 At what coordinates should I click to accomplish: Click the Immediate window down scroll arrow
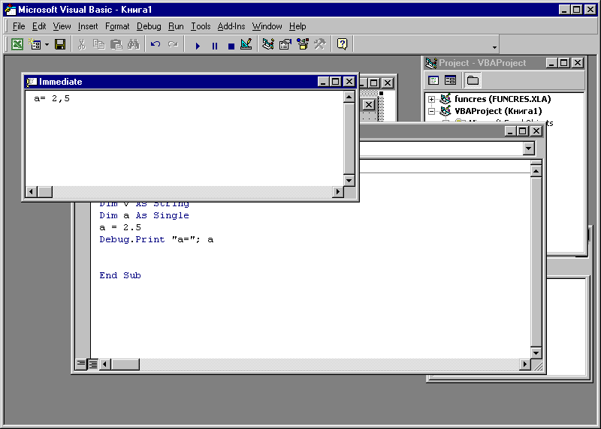pyautogui.click(x=349, y=180)
